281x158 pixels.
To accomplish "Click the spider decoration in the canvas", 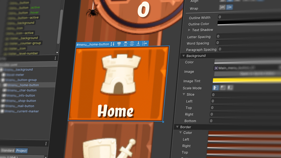I will point(93,13).
